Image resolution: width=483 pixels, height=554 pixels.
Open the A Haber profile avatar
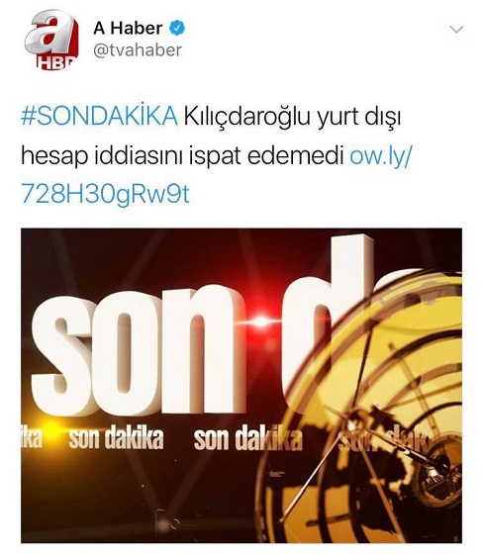pyautogui.click(x=51, y=40)
